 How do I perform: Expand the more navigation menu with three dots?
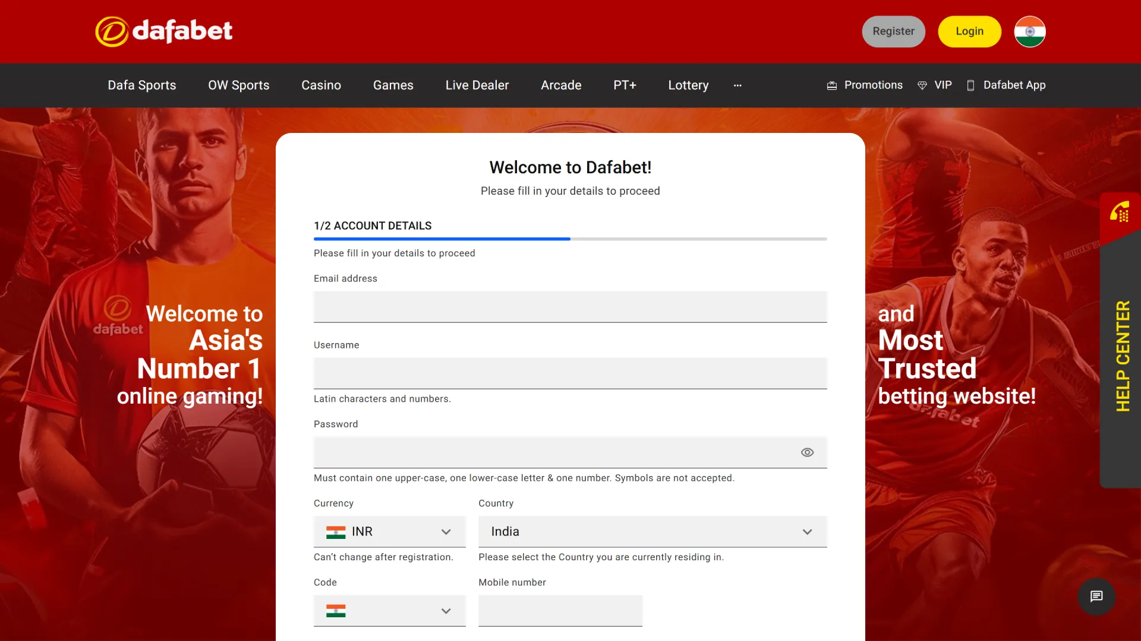point(737,85)
